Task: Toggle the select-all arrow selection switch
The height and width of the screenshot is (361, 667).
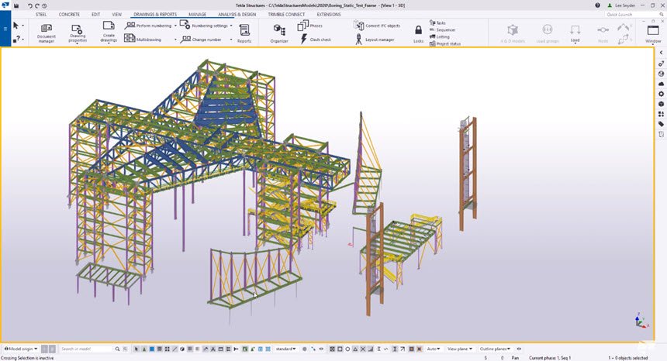Action: [x=137, y=349]
